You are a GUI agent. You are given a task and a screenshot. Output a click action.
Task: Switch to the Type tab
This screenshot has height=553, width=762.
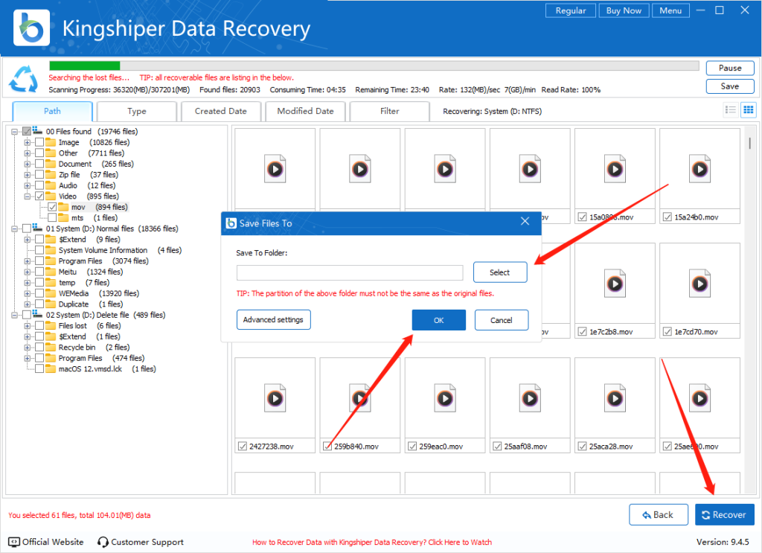pyautogui.click(x=137, y=111)
